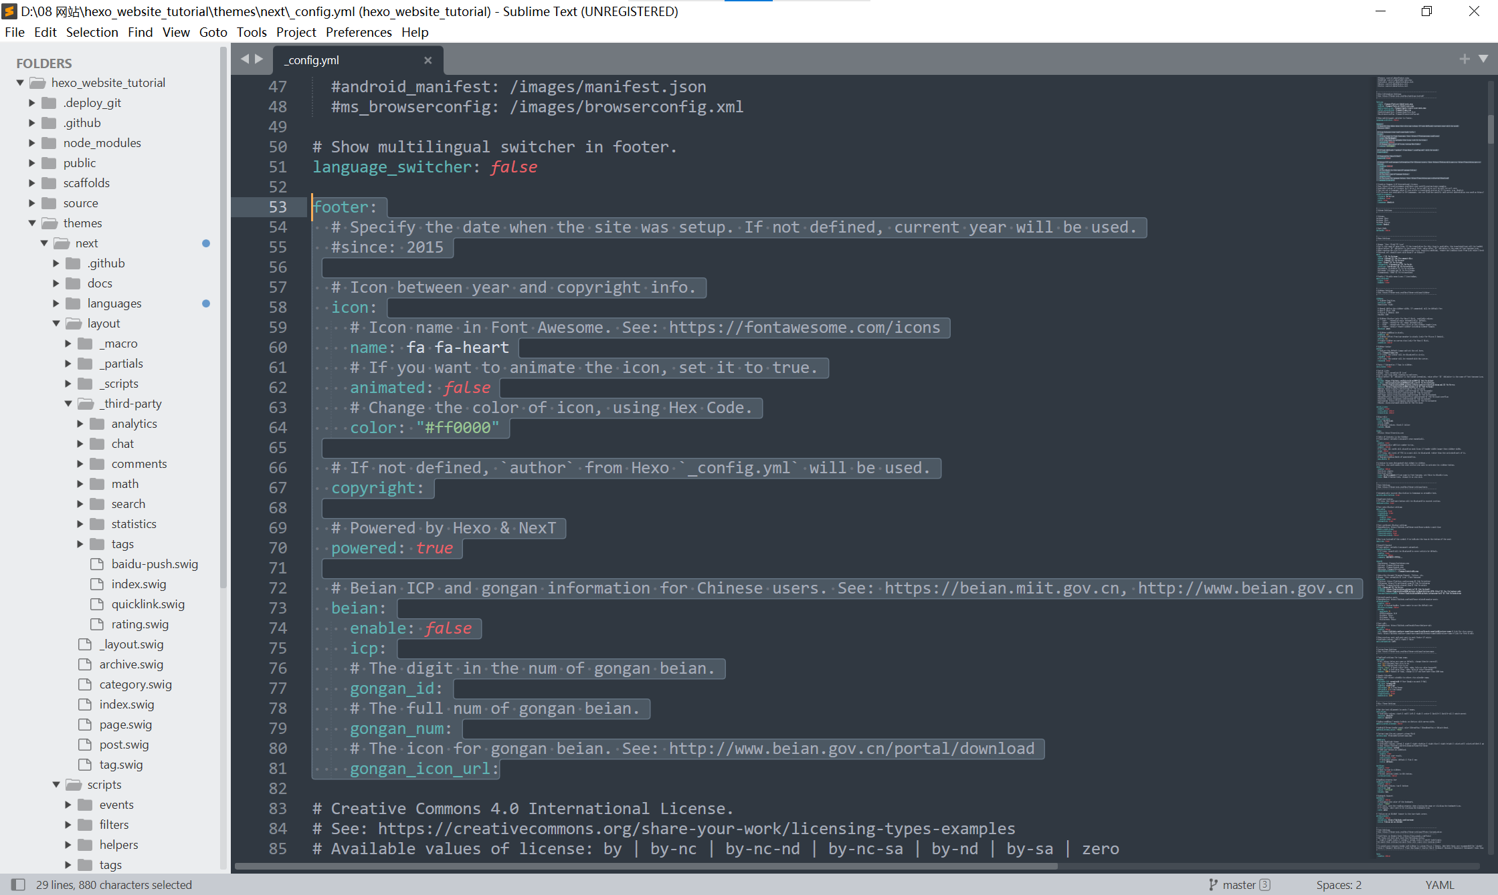
Task: Change indentation via Spaces: 2
Action: coord(1338,884)
